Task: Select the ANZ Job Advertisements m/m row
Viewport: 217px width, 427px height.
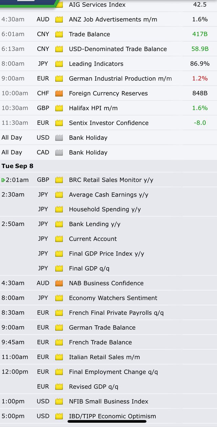Action: click(108, 19)
